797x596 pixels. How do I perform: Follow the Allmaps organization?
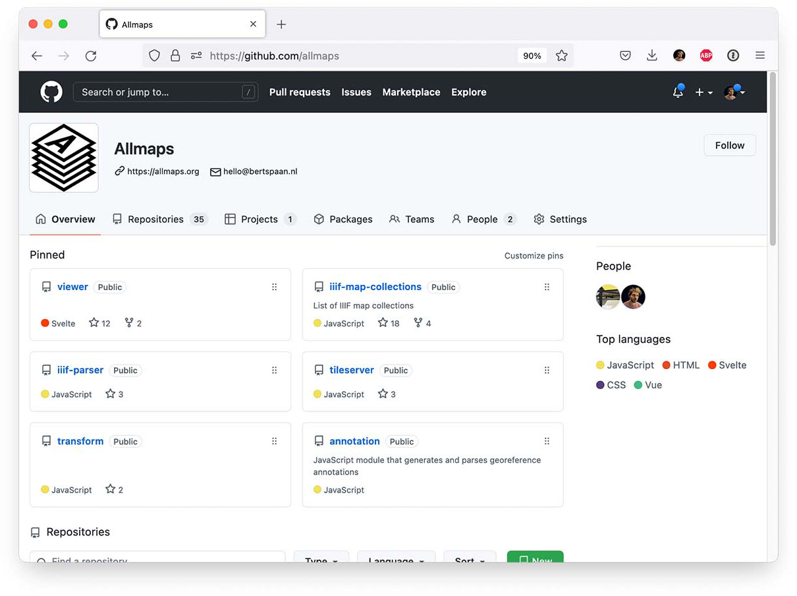tap(730, 146)
